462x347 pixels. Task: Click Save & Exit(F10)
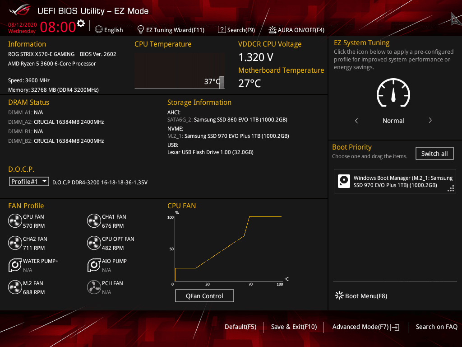pyautogui.click(x=294, y=327)
